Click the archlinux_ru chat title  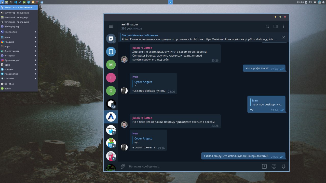129,24
